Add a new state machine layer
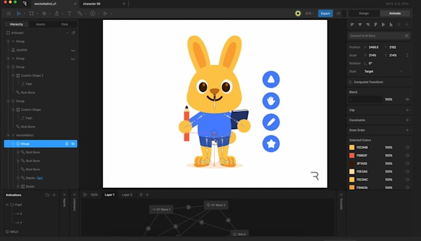This screenshot has height=241, width=421. click(x=147, y=195)
